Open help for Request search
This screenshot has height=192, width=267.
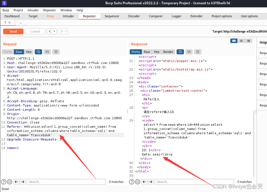tap(4, 182)
